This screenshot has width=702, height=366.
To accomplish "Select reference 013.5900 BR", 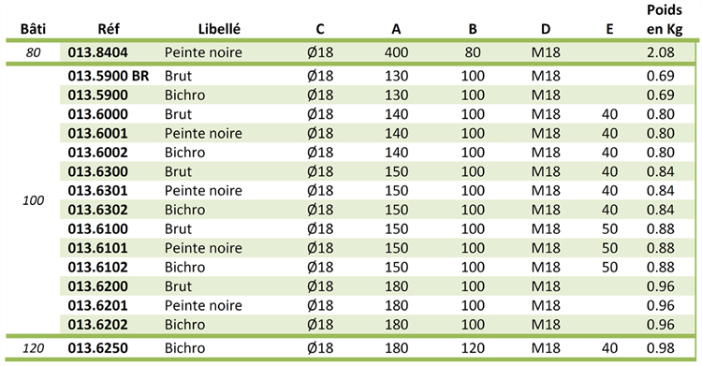I will click(109, 76).
